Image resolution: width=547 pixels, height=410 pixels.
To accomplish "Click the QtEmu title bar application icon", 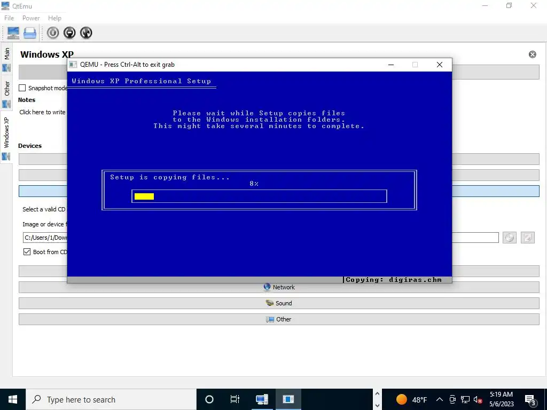I will pyautogui.click(x=5, y=6).
